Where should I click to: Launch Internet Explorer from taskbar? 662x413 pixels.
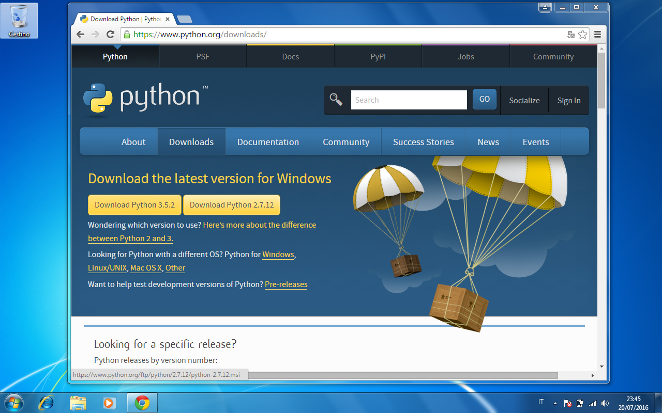pos(46,403)
